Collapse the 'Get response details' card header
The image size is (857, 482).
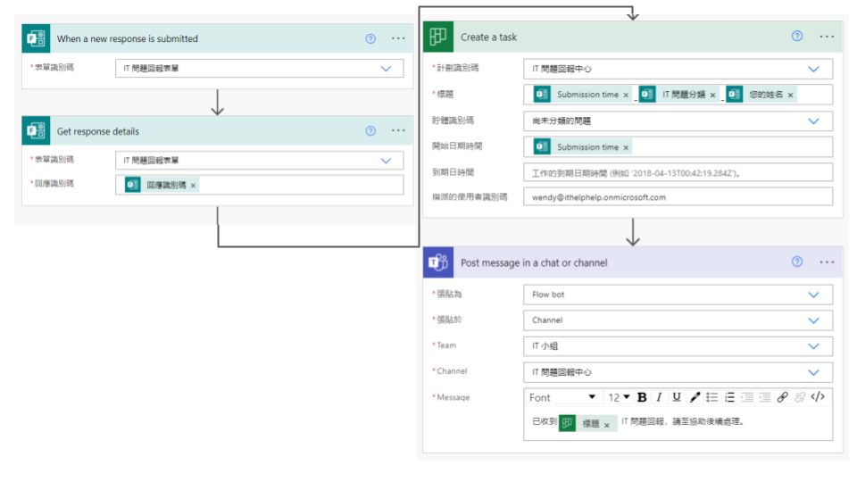(218, 131)
